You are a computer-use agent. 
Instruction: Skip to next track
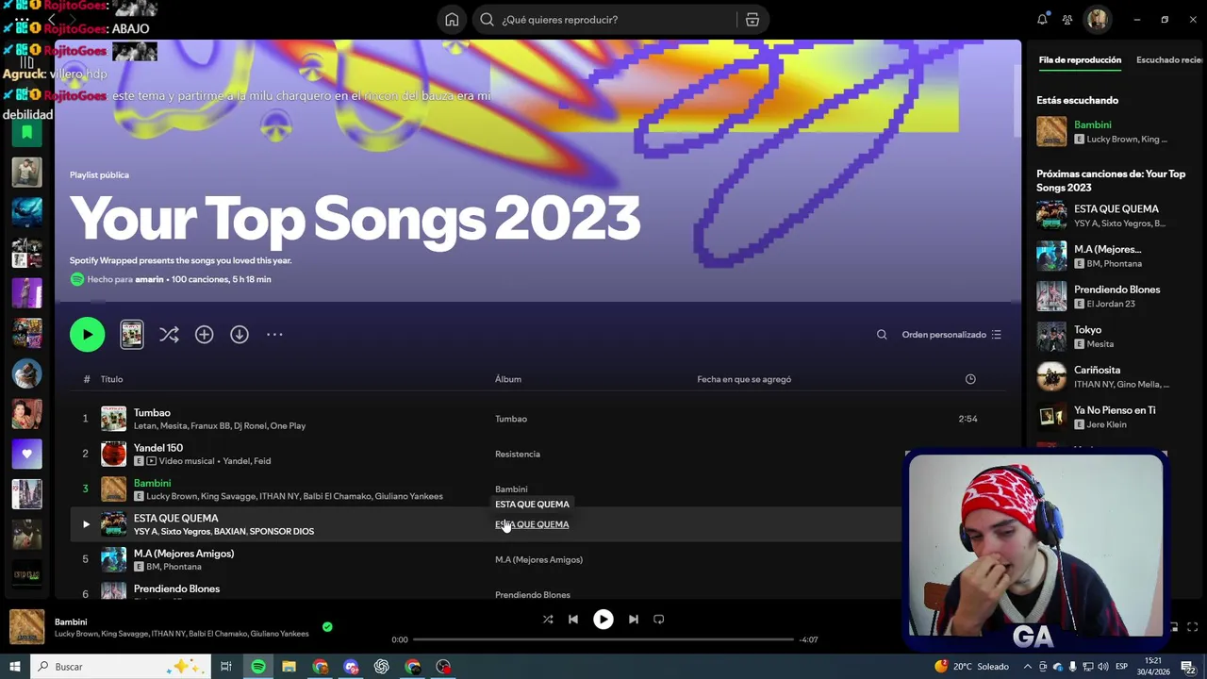(x=634, y=620)
